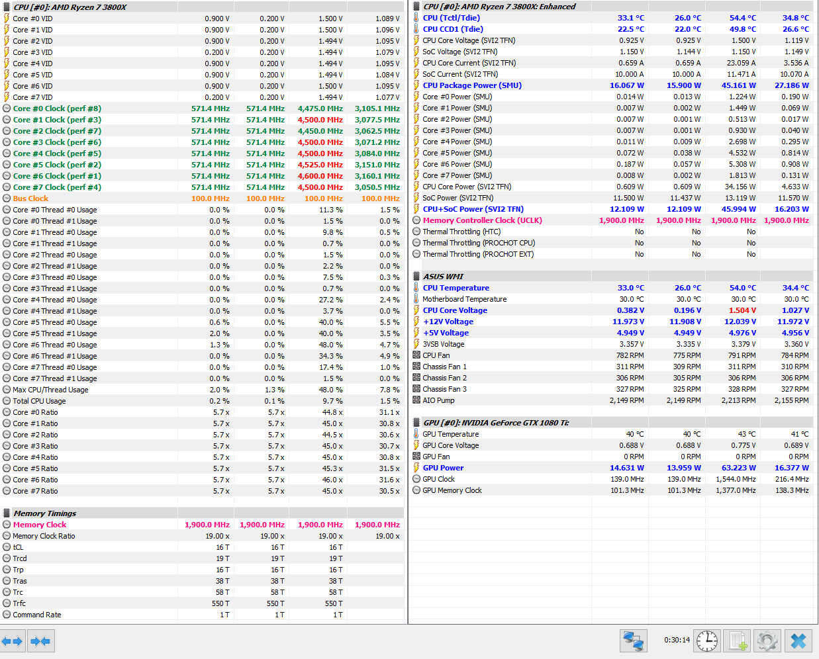
Task: Select the Trfc timing row label
Action: coord(19,603)
